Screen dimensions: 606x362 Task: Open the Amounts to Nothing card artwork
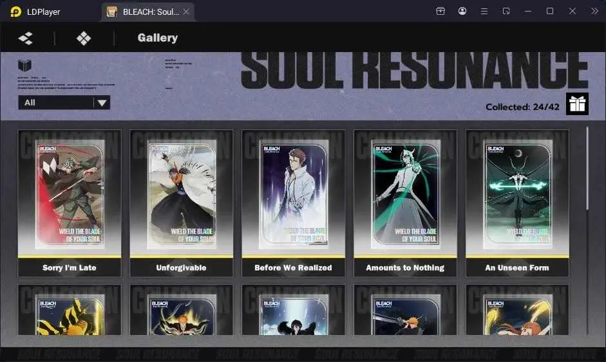406,195
